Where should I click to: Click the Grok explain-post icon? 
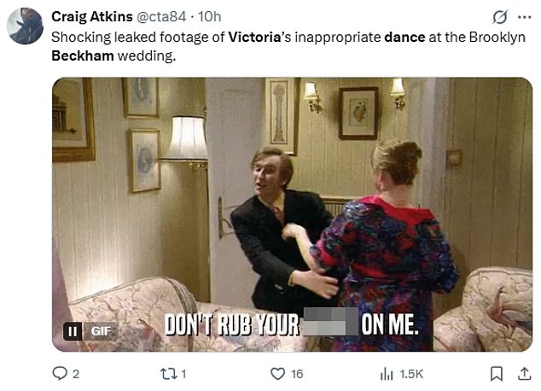(x=499, y=17)
